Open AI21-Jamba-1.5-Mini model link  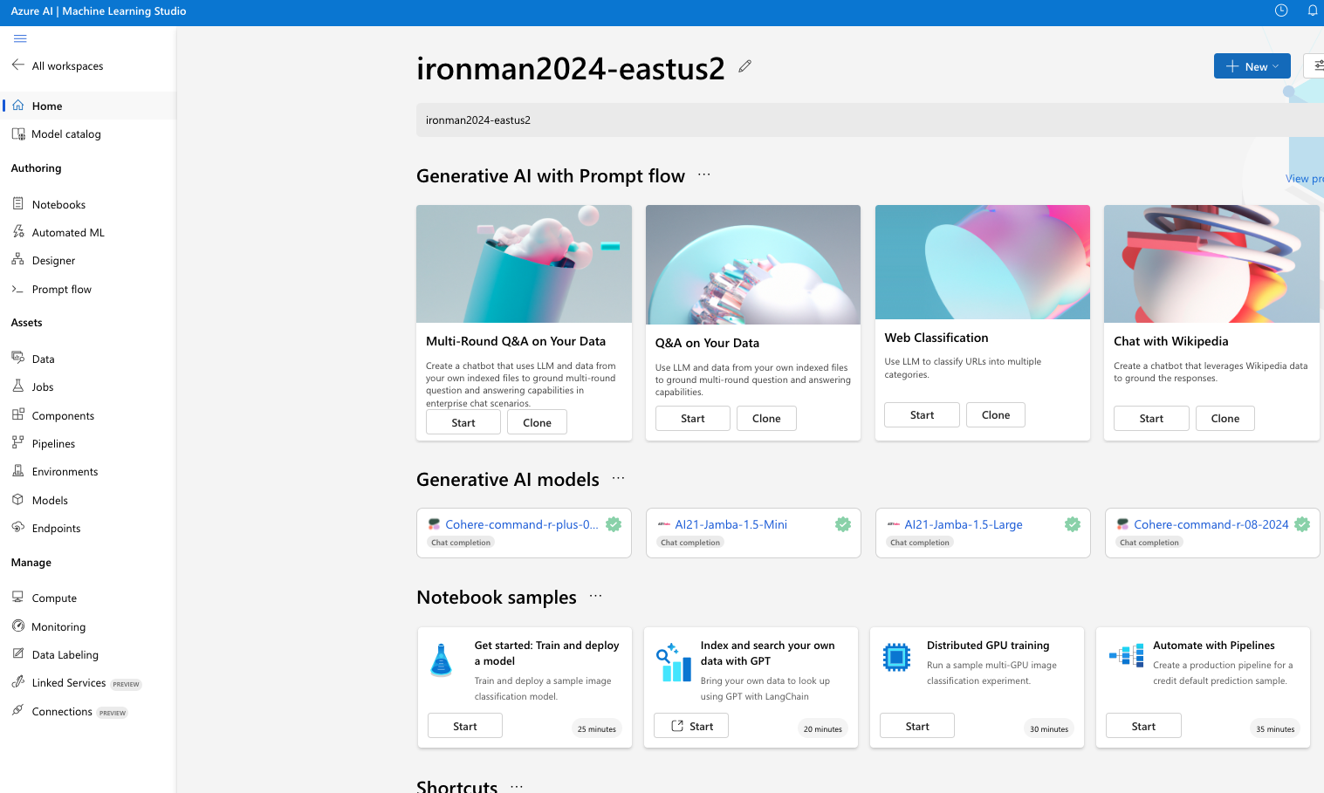tap(731, 524)
